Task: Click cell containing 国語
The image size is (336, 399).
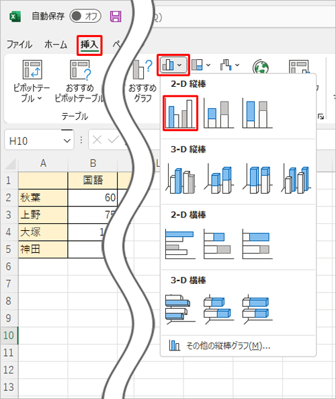Action: [x=93, y=180]
